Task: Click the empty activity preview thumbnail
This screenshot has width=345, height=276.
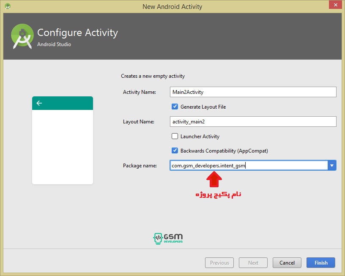Action: [63, 140]
